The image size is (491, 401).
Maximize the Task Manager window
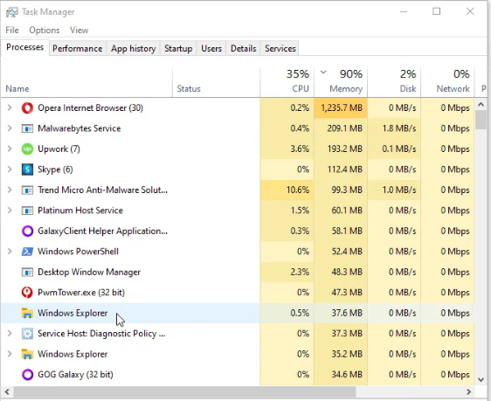(437, 11)
